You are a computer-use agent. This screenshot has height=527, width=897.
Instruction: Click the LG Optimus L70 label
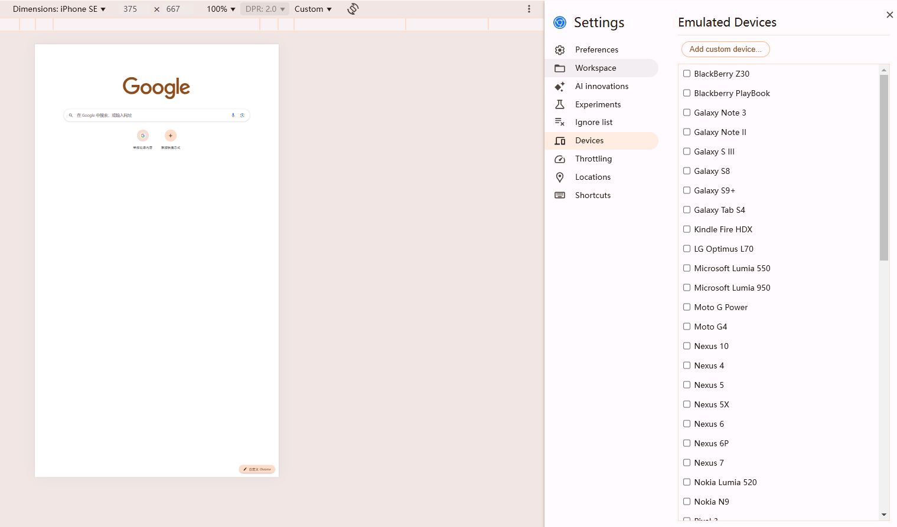[x=724, y=249]
